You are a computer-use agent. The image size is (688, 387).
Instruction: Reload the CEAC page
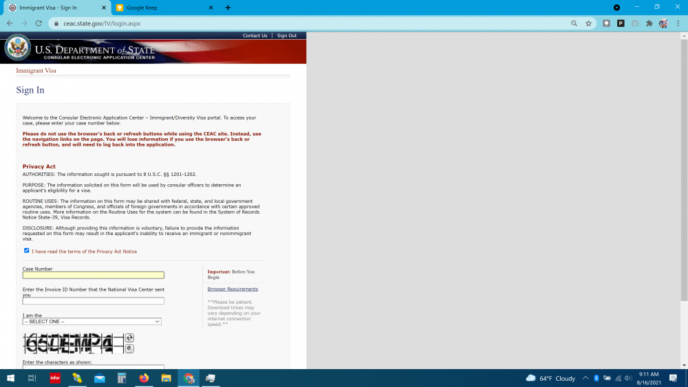[x=39, y=23]
